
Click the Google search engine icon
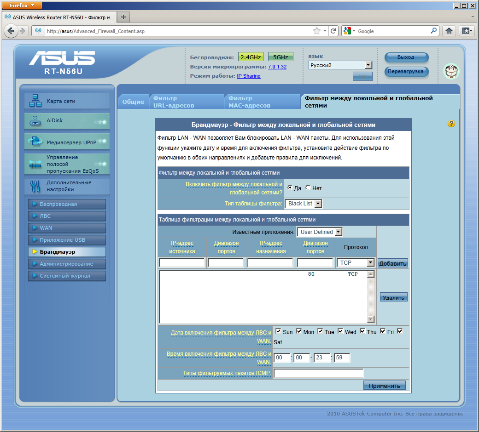click(x=347, y=31)
